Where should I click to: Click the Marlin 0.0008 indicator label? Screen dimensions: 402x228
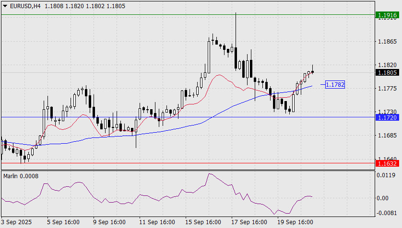pyautogui.click(x=21, y=176)
